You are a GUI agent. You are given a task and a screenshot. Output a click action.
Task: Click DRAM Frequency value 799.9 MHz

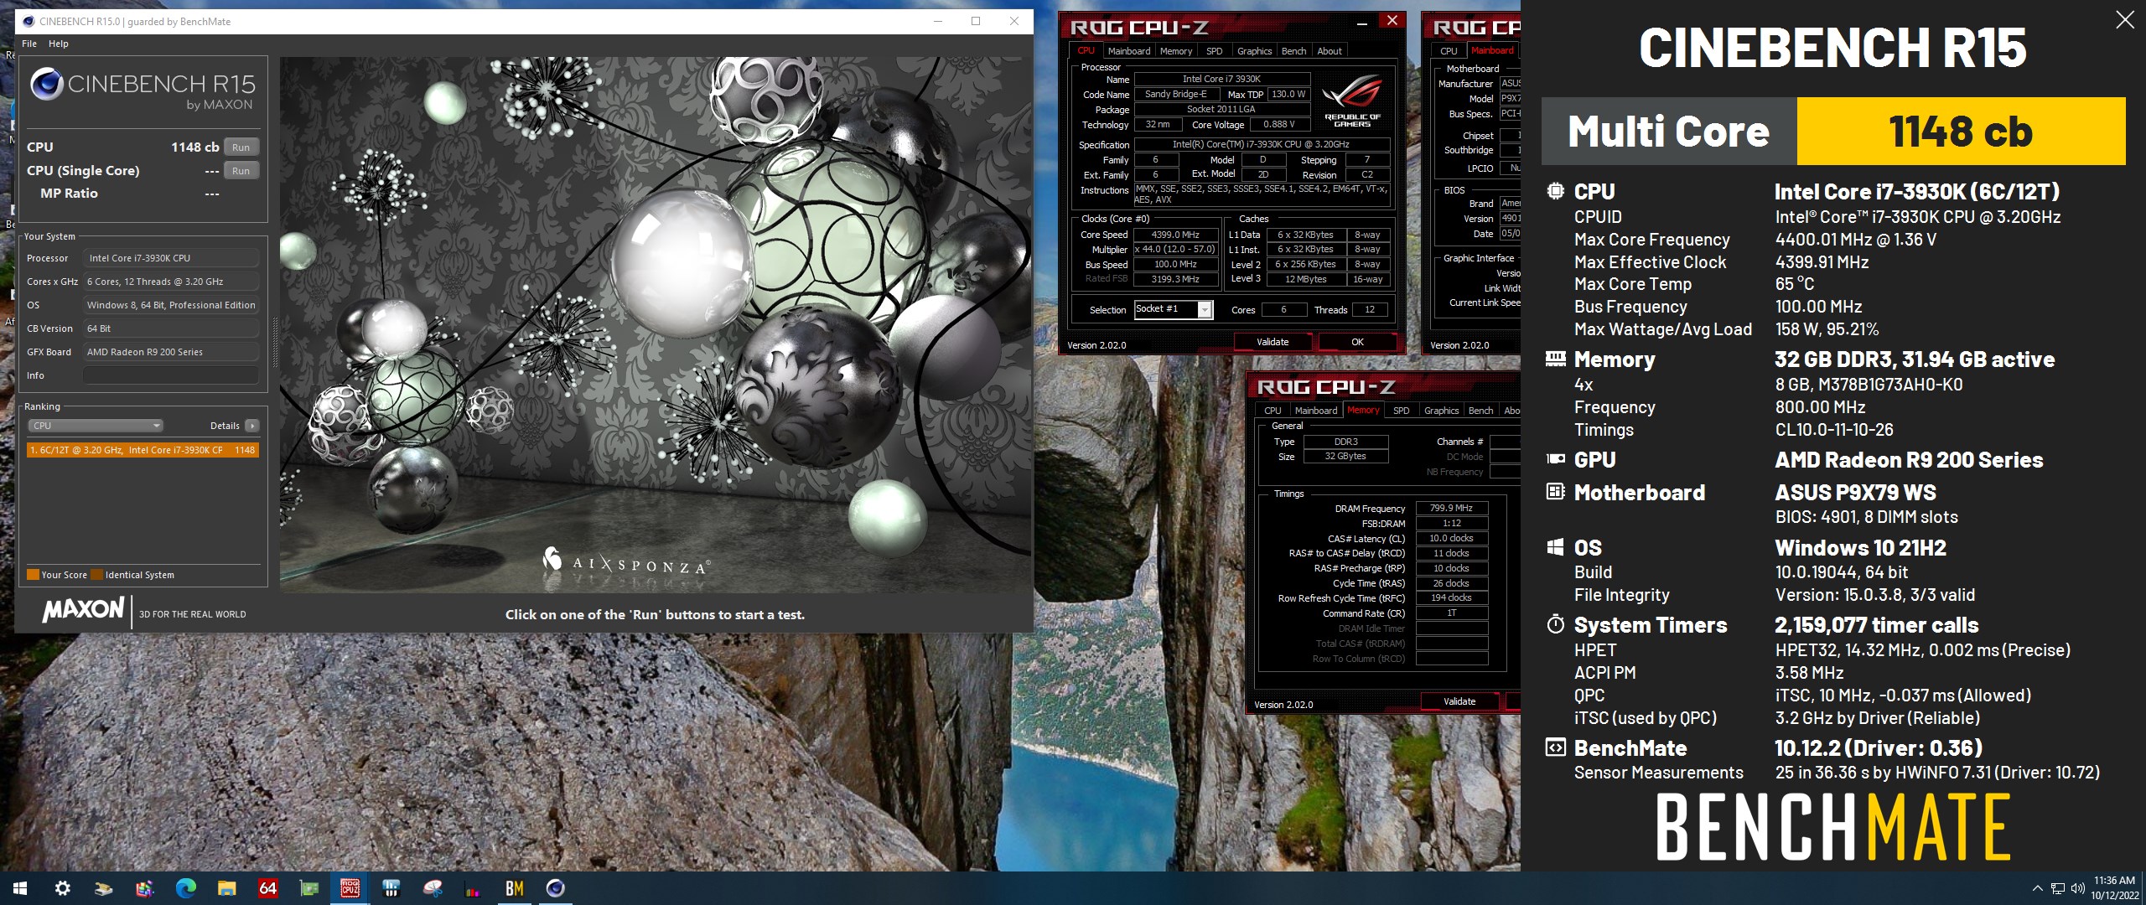[1452, 508]
